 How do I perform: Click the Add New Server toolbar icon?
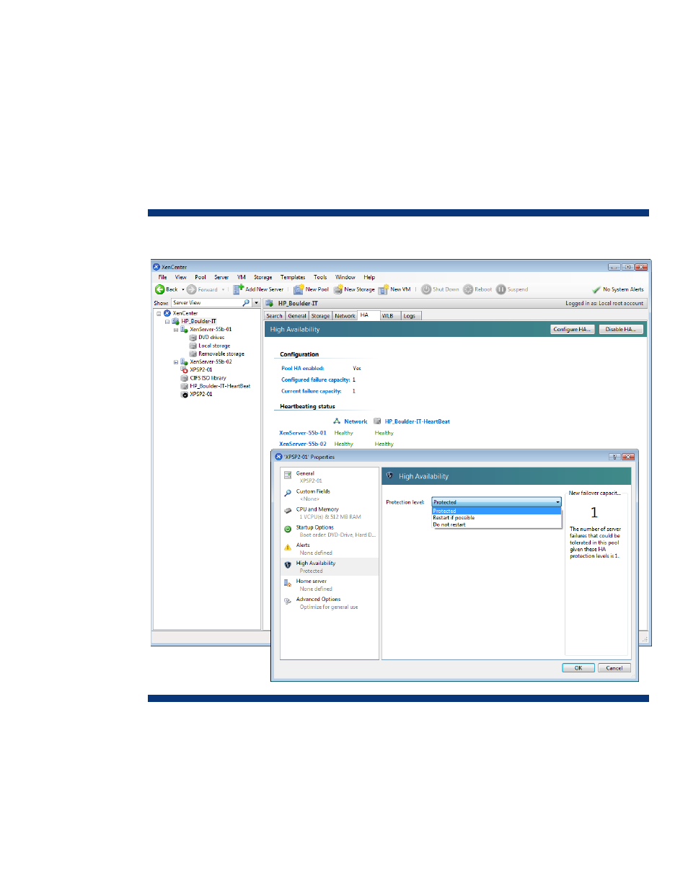click(238, 289)
